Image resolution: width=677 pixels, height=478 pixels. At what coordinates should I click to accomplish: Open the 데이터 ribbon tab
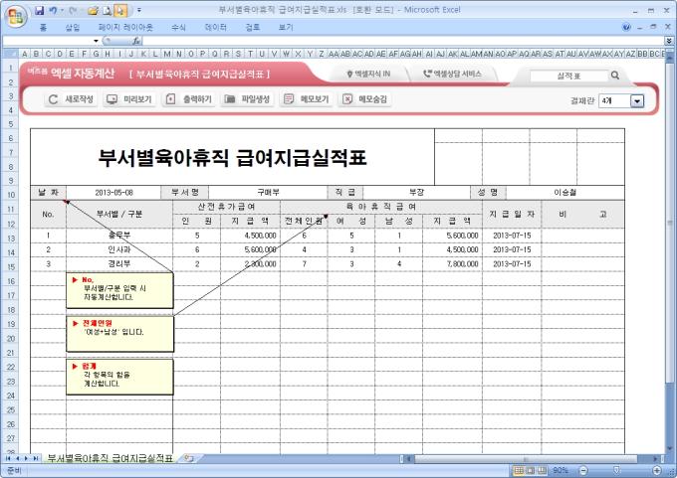(215, 28)
